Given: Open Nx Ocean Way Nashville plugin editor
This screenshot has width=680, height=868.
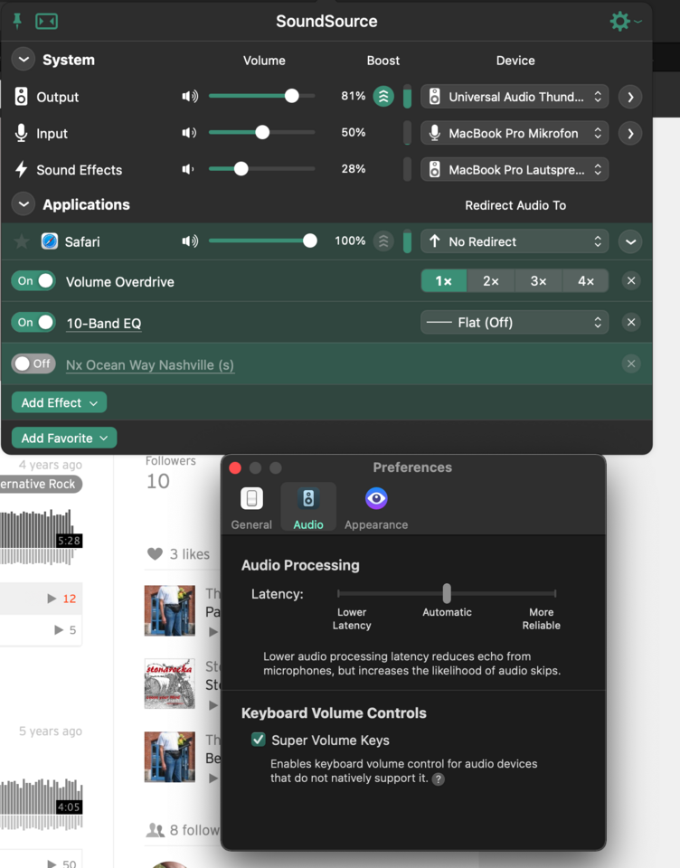Looking at the screenshot, I should (149, 365).
